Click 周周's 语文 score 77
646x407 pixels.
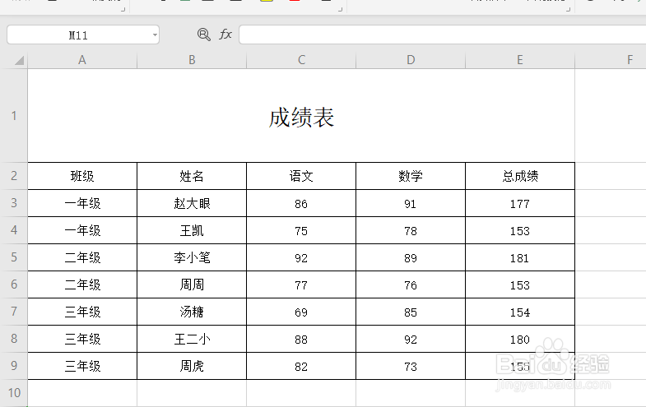pos(301,284)
